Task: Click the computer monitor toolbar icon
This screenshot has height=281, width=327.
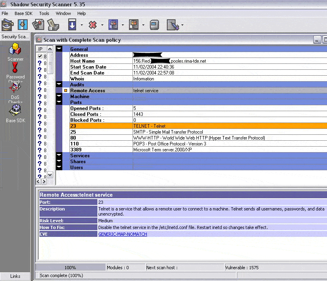Action: click(x=154, y=25)
